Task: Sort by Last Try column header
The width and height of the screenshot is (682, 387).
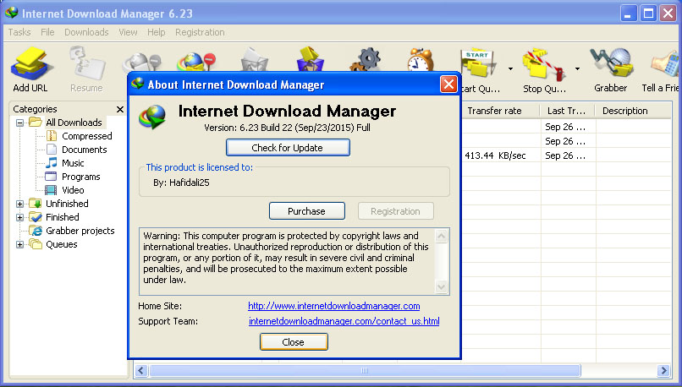Action: tap(567, 111)
